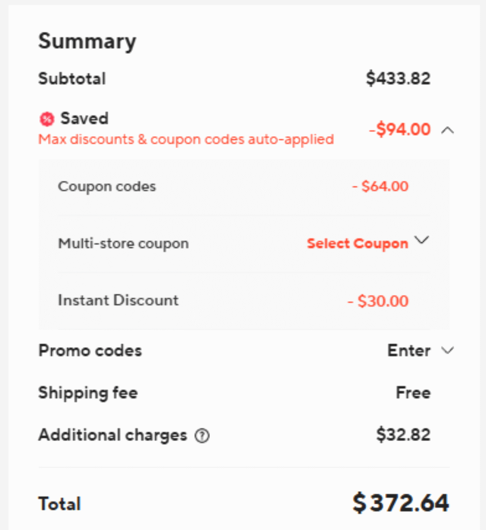Click the $372.64 total amount
The height and width of the screenshot is (530, 486).
coord(401,503)
